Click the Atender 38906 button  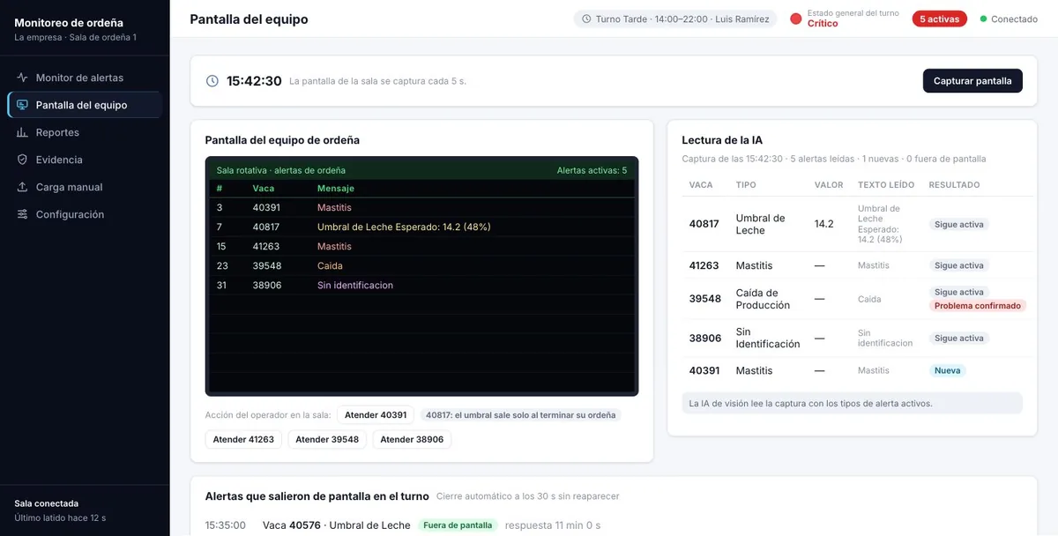[x=412, y=439]
